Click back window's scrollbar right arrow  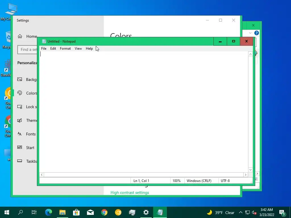[257, 174]
